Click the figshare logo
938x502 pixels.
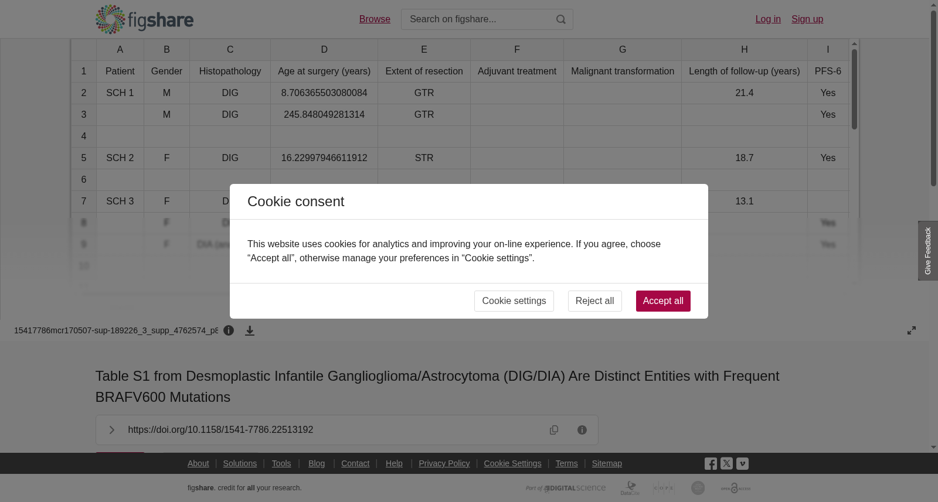click(x=144, y=19)
